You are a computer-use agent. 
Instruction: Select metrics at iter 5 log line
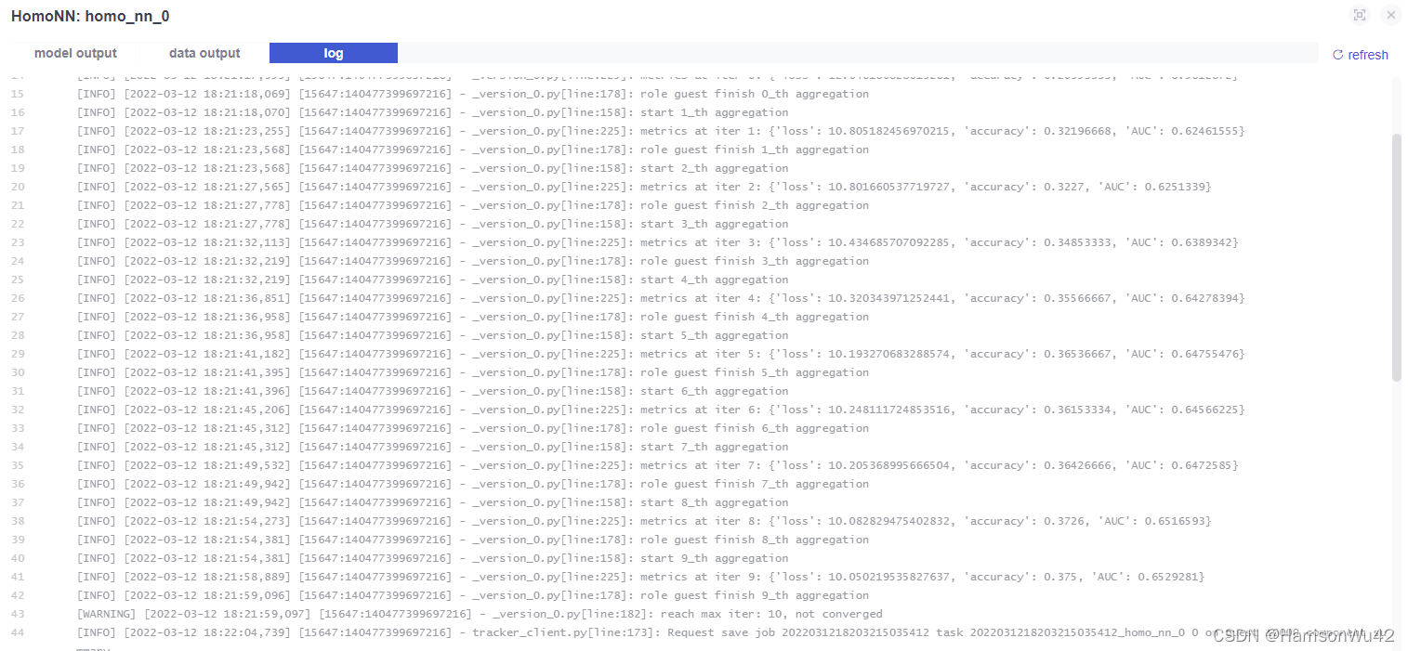point(661,354)
